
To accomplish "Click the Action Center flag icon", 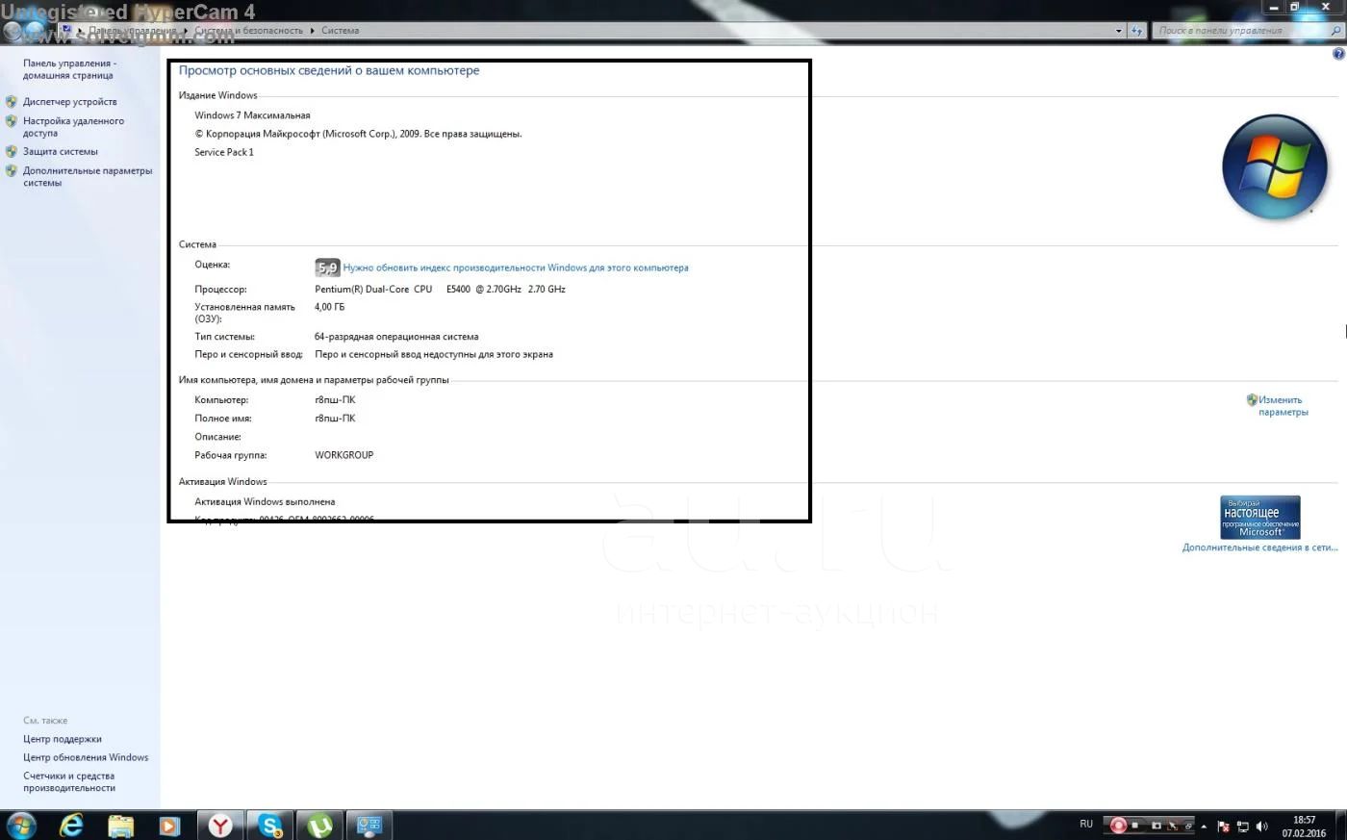I will (x=1224, y=827).
